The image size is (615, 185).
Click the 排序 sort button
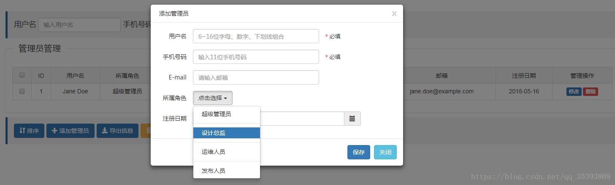point(29,131)
